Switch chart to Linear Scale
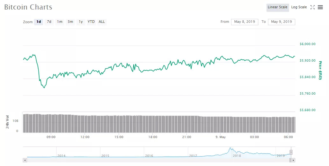Image resolution: width=329 pixels, height=166 pixels. [x=277, y=7]
